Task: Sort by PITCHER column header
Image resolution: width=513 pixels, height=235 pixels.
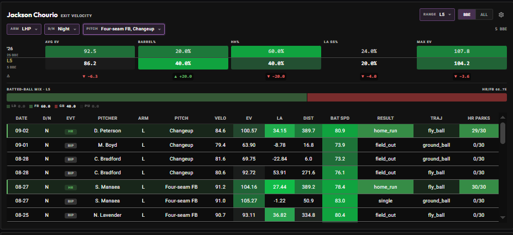Action: pyautogui.click(x=107, y=118)
